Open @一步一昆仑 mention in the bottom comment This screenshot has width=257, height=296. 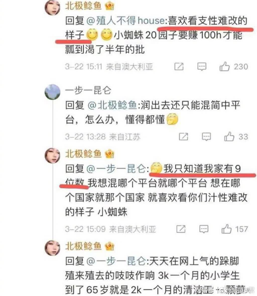pos(116,261)
